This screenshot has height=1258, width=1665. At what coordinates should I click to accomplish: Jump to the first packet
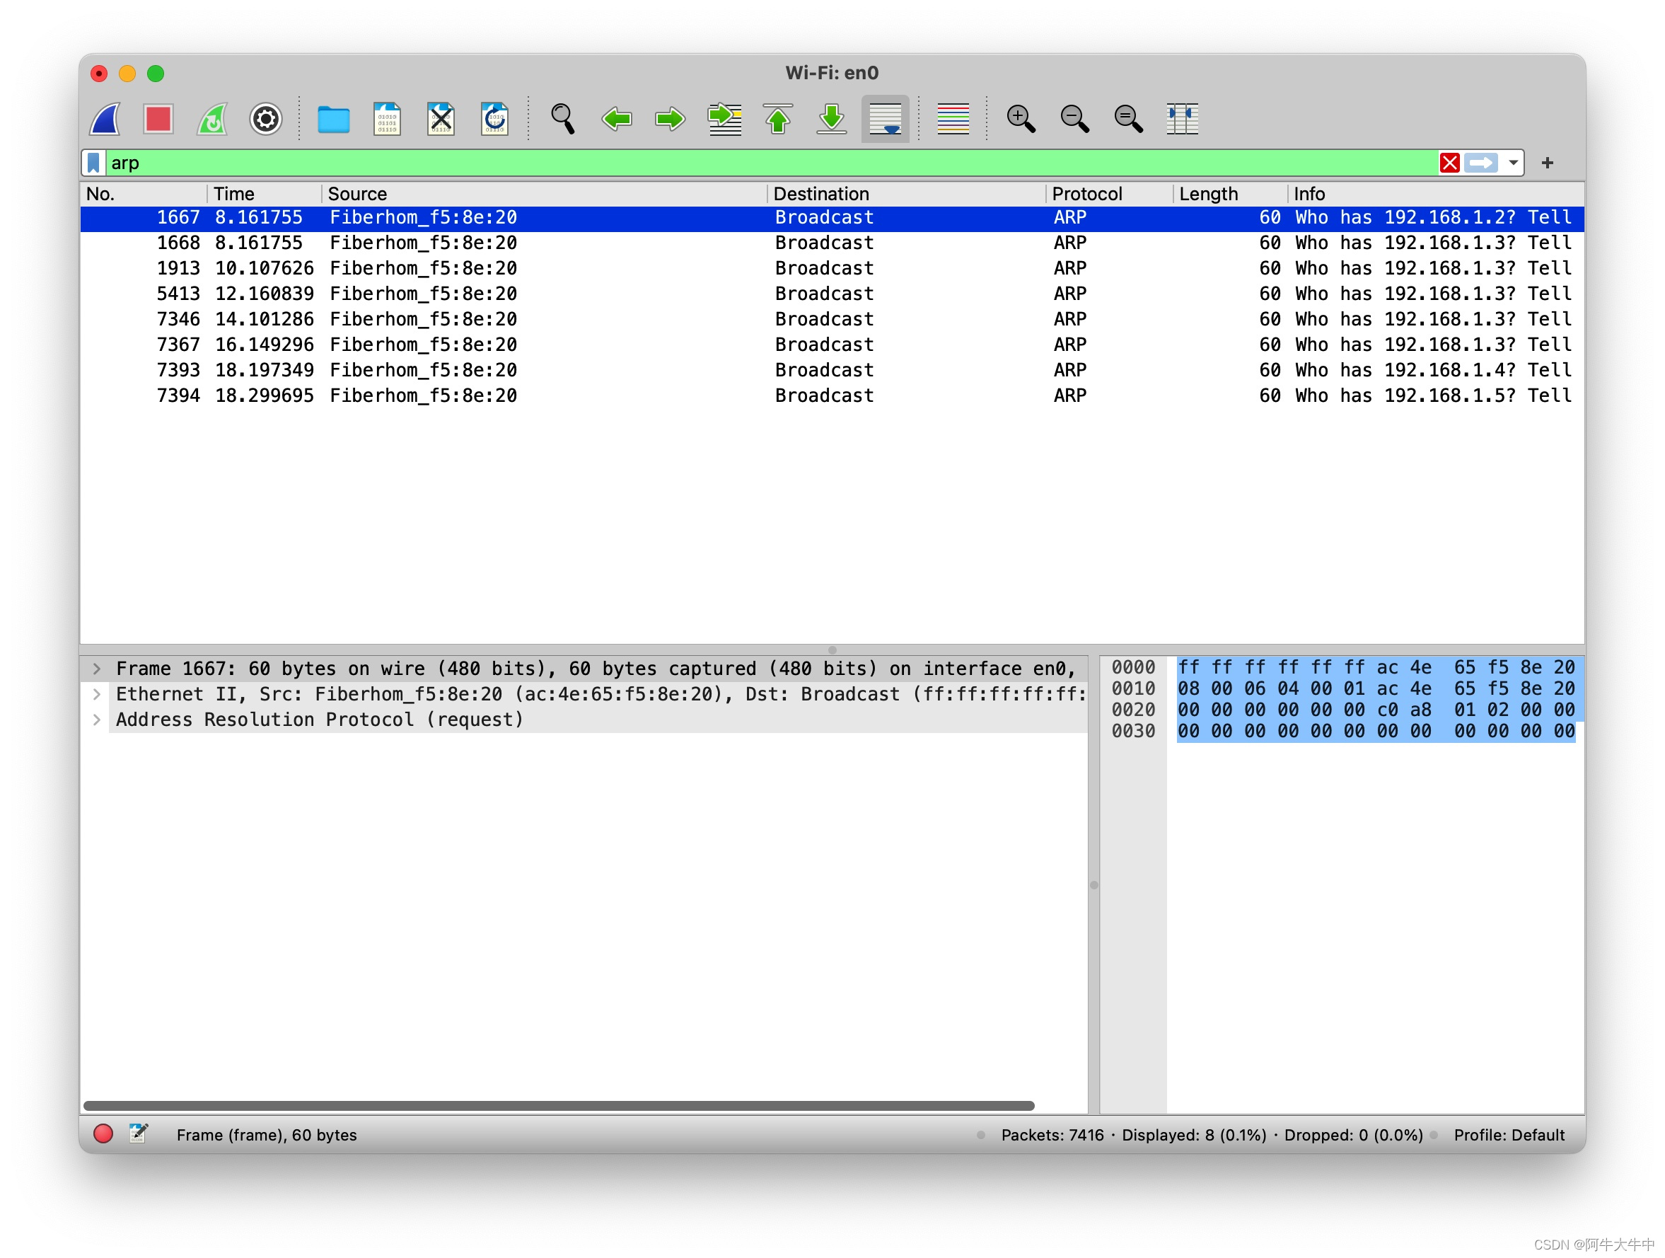(777, 119)
